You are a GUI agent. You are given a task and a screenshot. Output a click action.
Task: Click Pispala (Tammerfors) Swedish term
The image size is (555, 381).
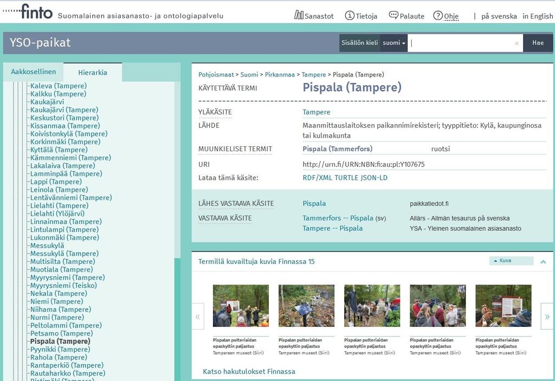pyautogui.click(x=337, y=148)
